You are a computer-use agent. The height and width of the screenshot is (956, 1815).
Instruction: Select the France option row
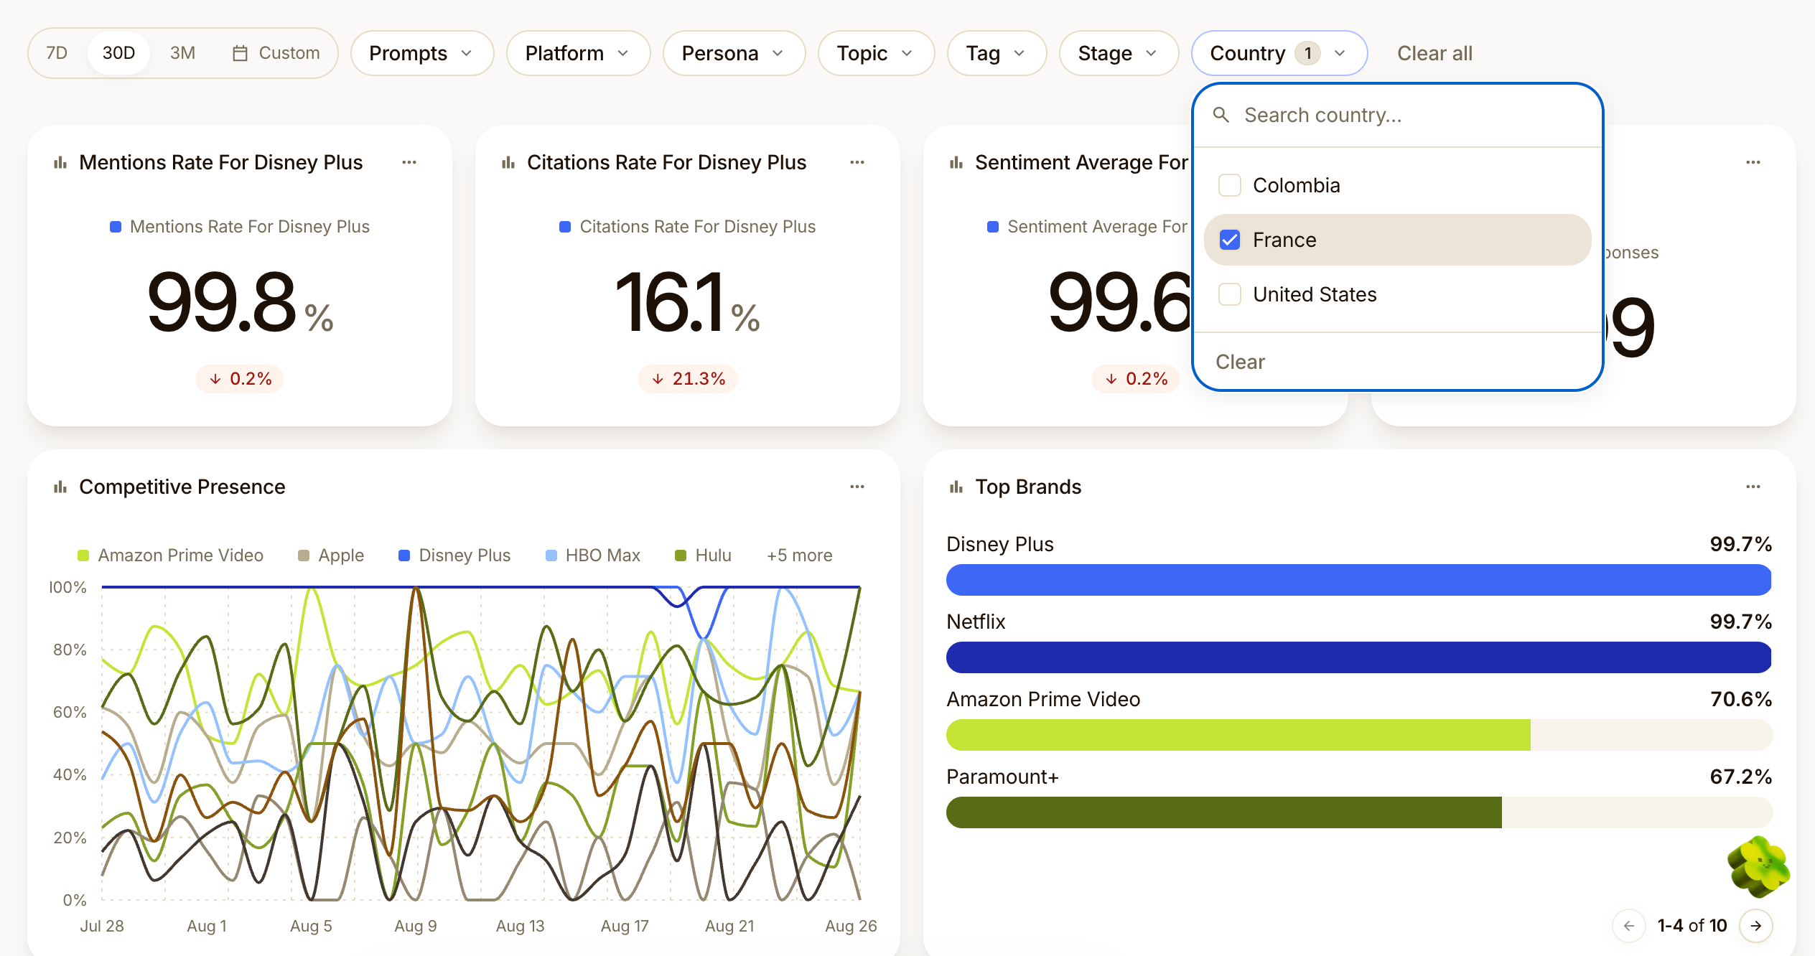click(x=1397, y=240)
